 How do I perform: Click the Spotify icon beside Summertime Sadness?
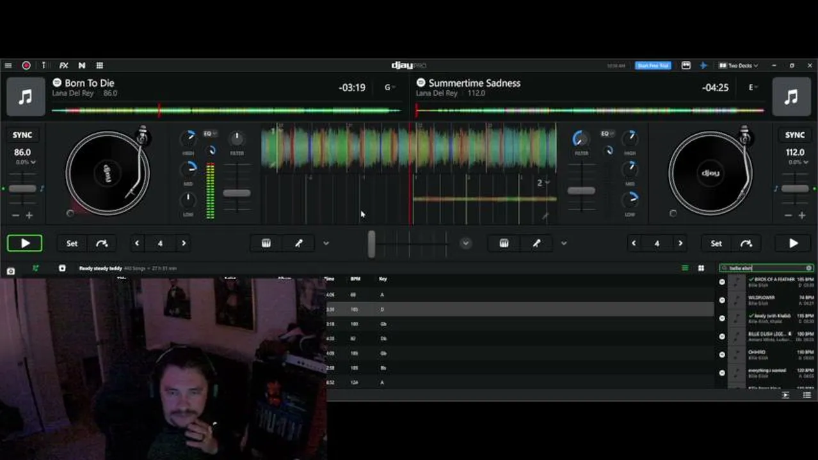(x=421, y=82)
